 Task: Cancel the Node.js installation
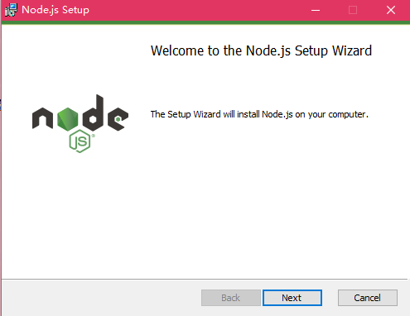coord(368,298)
